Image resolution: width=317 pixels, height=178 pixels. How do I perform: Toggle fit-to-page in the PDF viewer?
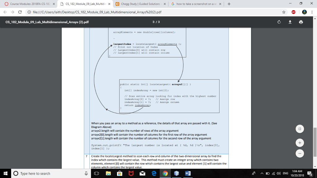pos(300,129)
